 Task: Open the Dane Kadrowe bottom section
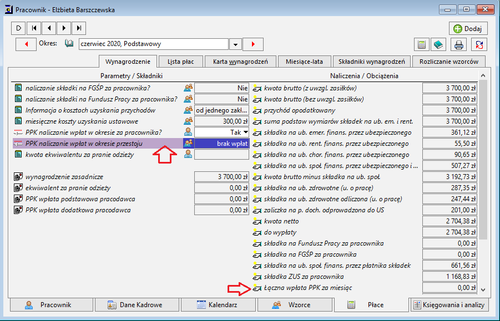click(x=137, y=305)
